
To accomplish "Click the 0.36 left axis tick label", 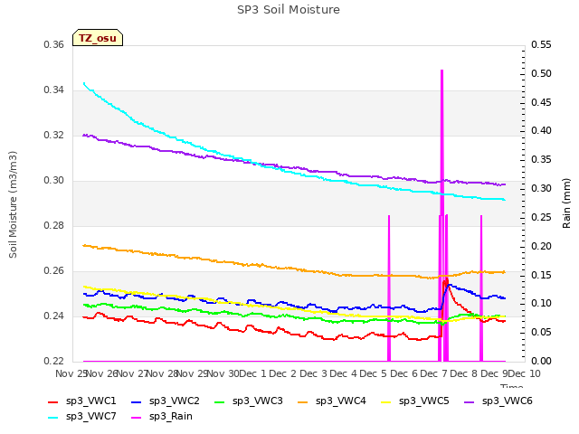I will pos(54,45).
